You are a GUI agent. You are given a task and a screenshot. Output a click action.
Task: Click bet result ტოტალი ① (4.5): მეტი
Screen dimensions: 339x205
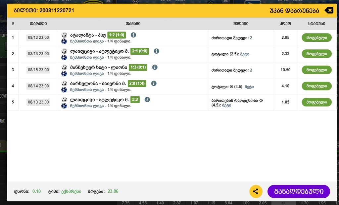tap(233, 87)
